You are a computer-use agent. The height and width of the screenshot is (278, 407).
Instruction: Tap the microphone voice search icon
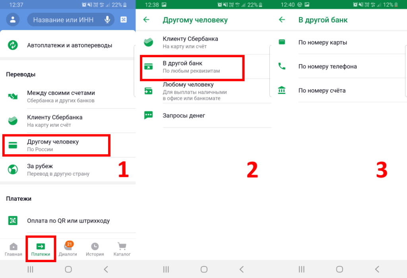pyautogui.click(x=107, y=19)
